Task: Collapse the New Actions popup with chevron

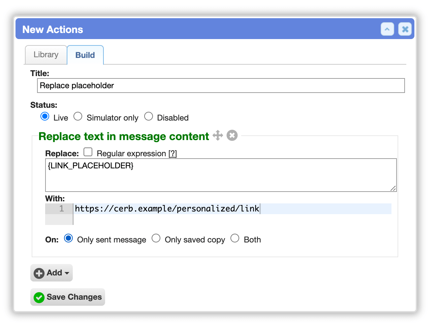Action: (x=387, y=29)
